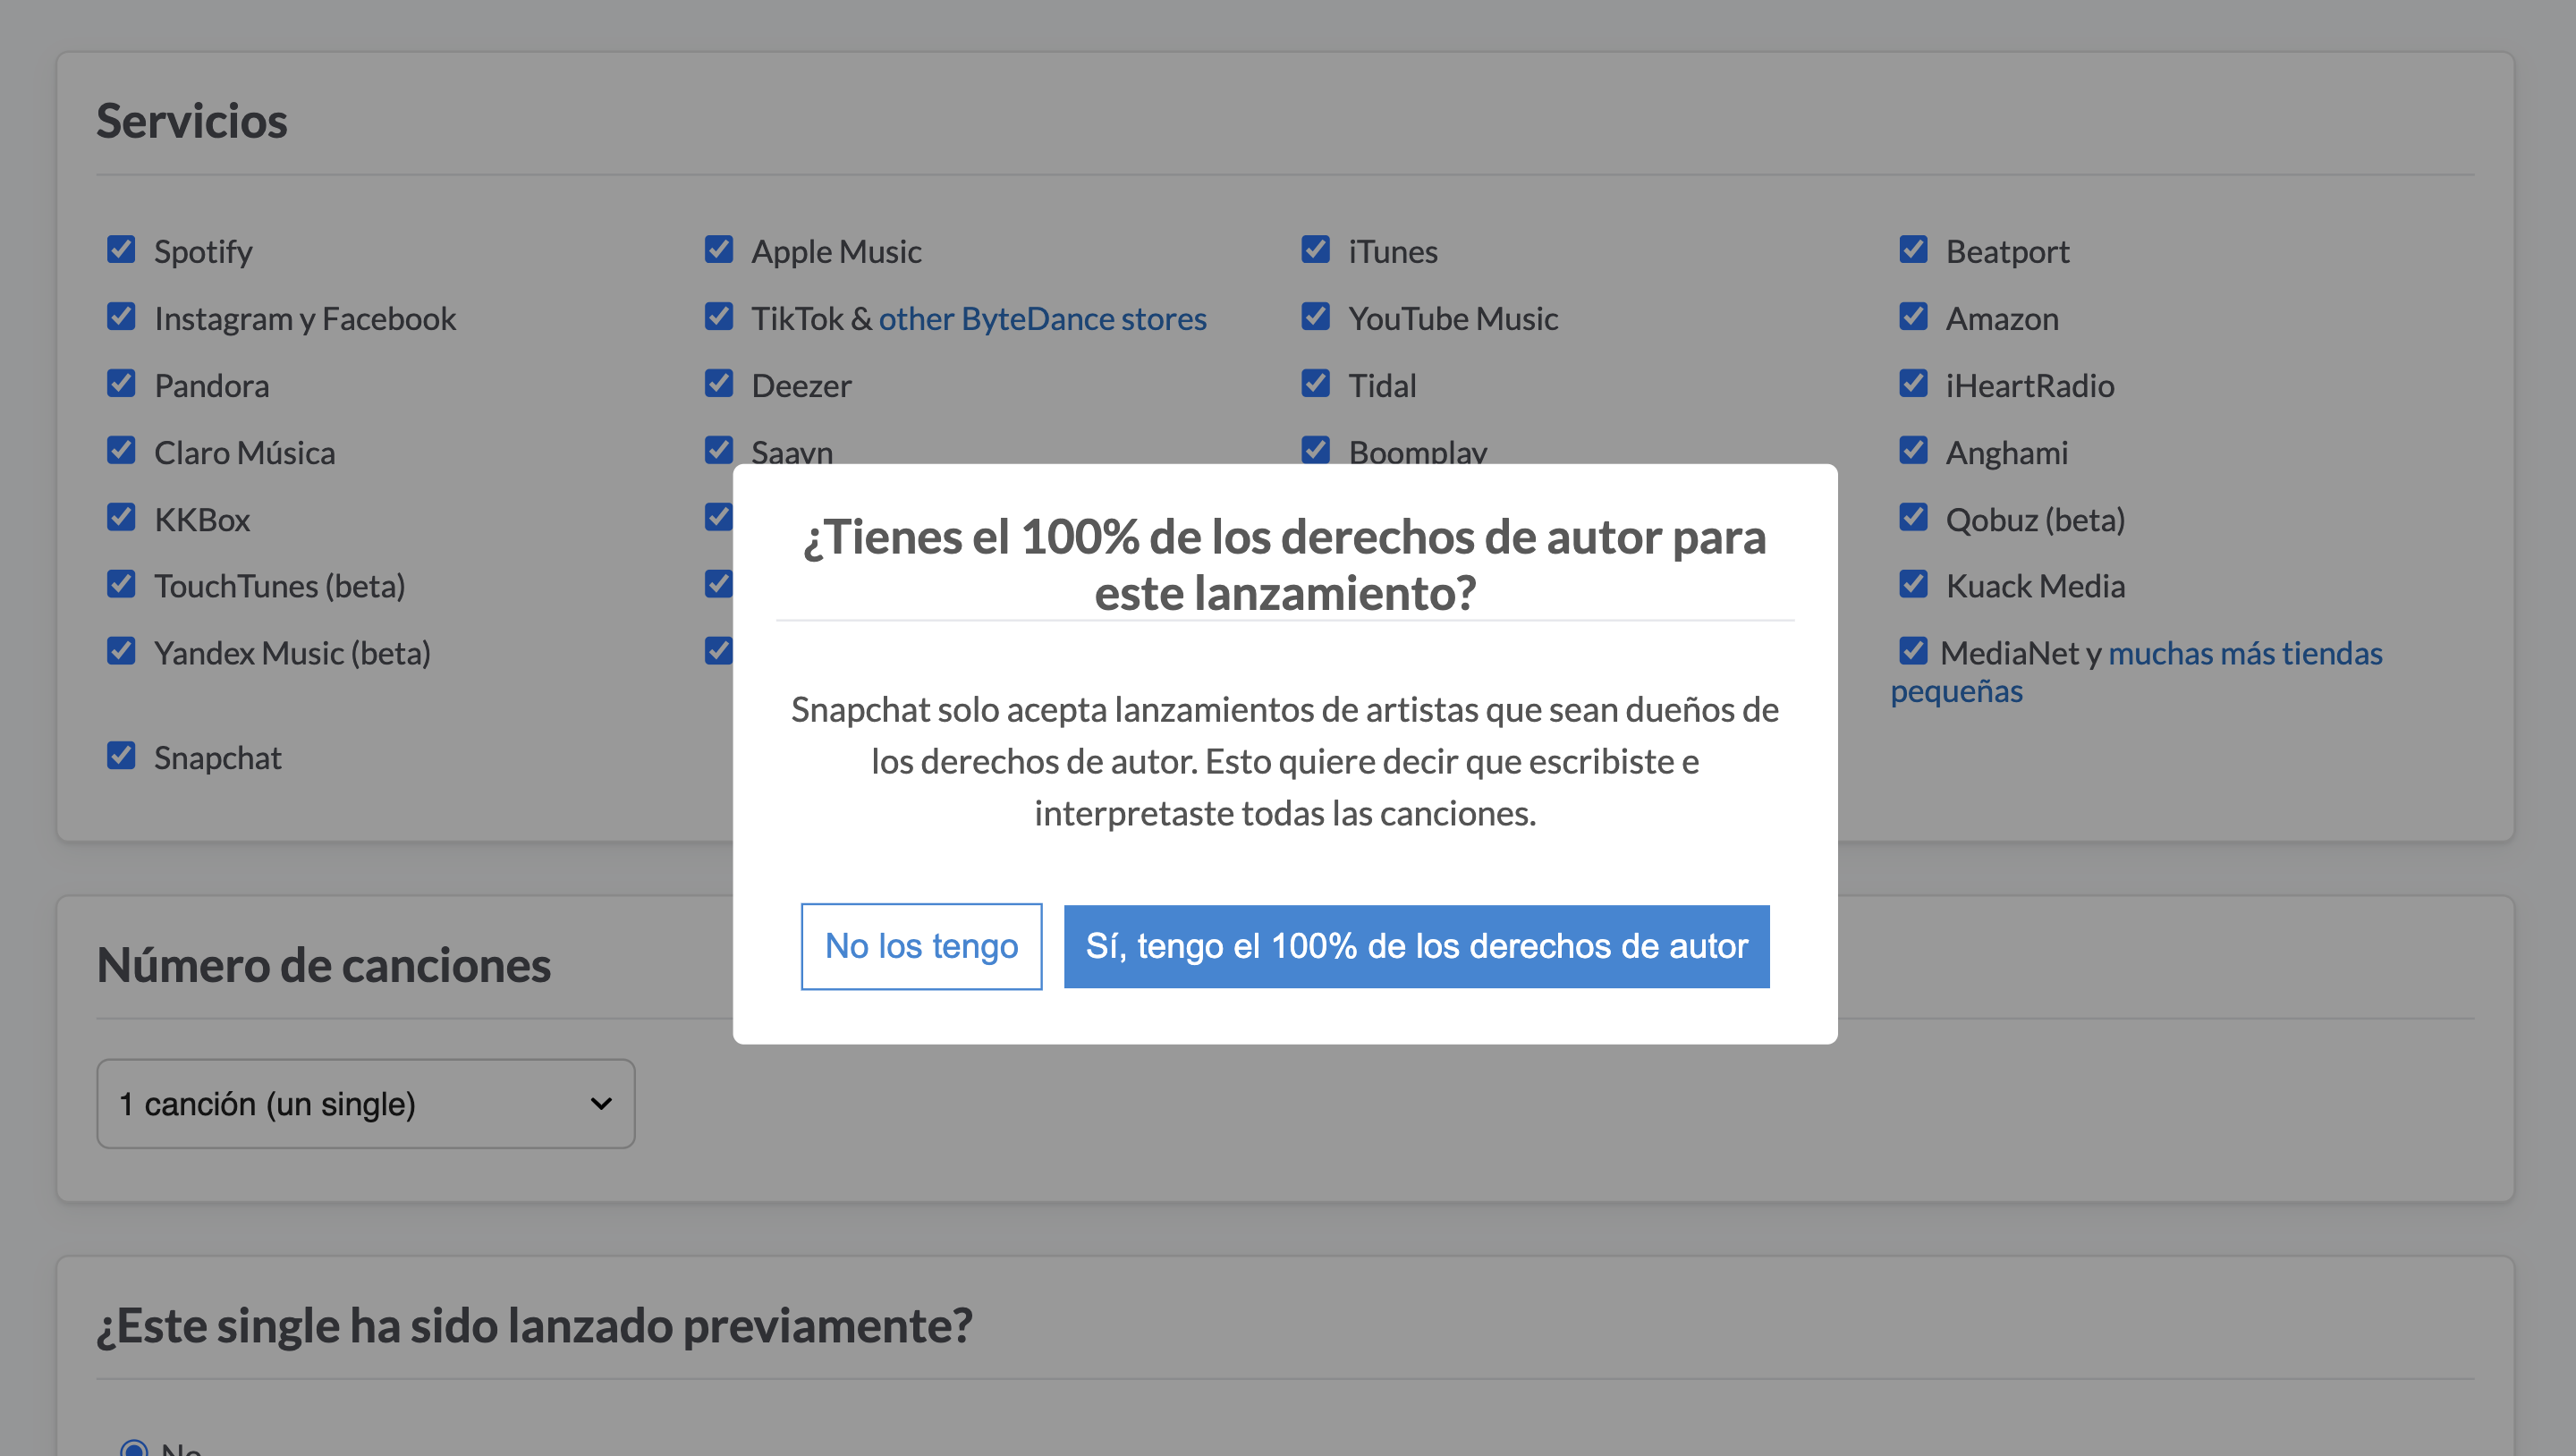
Task: Open 'other ByteDance stores' link
Action: pos(1042,318)
